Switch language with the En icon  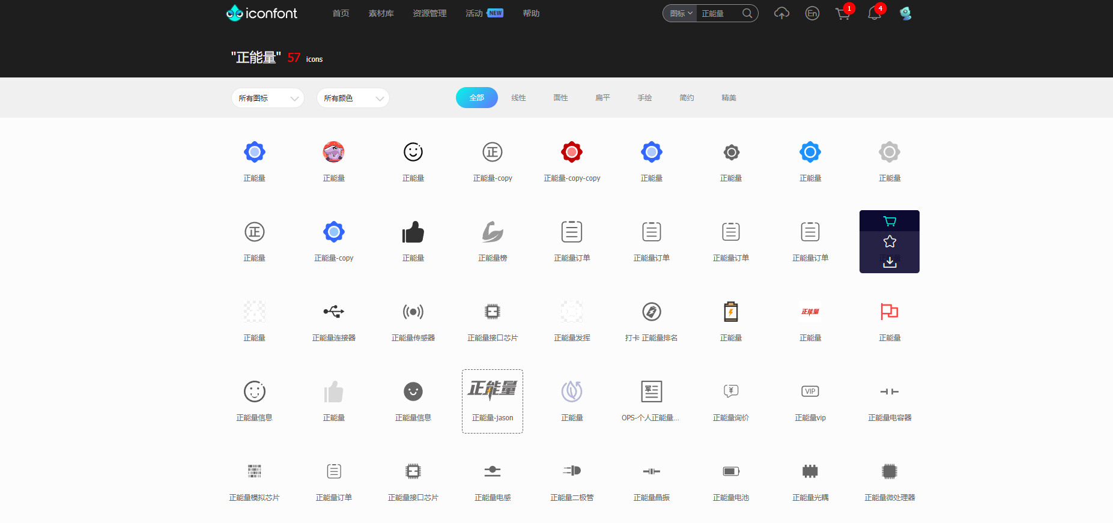812,13
